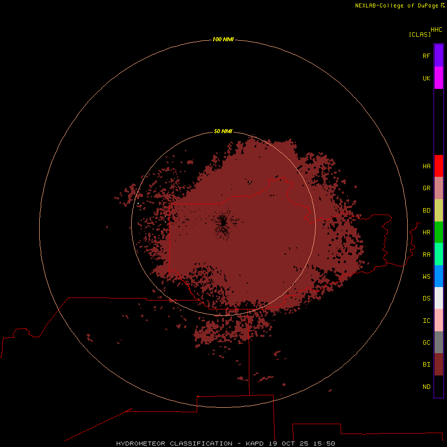This screenshot has width=447, height=447.
Task: Click the ND legend label
Action: pyautogui.click(x=426, y=387)
